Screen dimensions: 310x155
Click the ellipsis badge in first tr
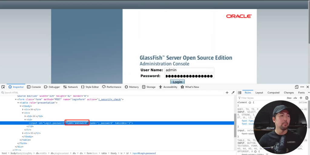click(x=31, y=110)
